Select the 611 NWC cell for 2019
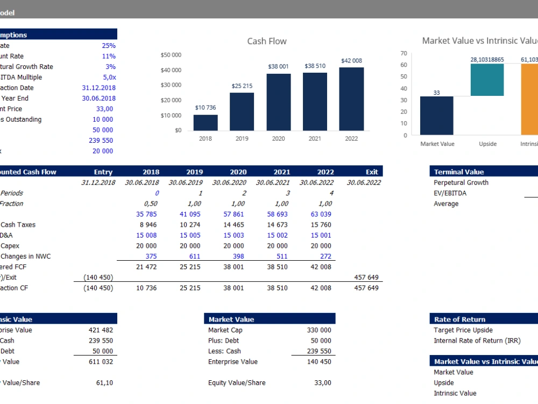The image size is (538, 404). click(195, 256)
